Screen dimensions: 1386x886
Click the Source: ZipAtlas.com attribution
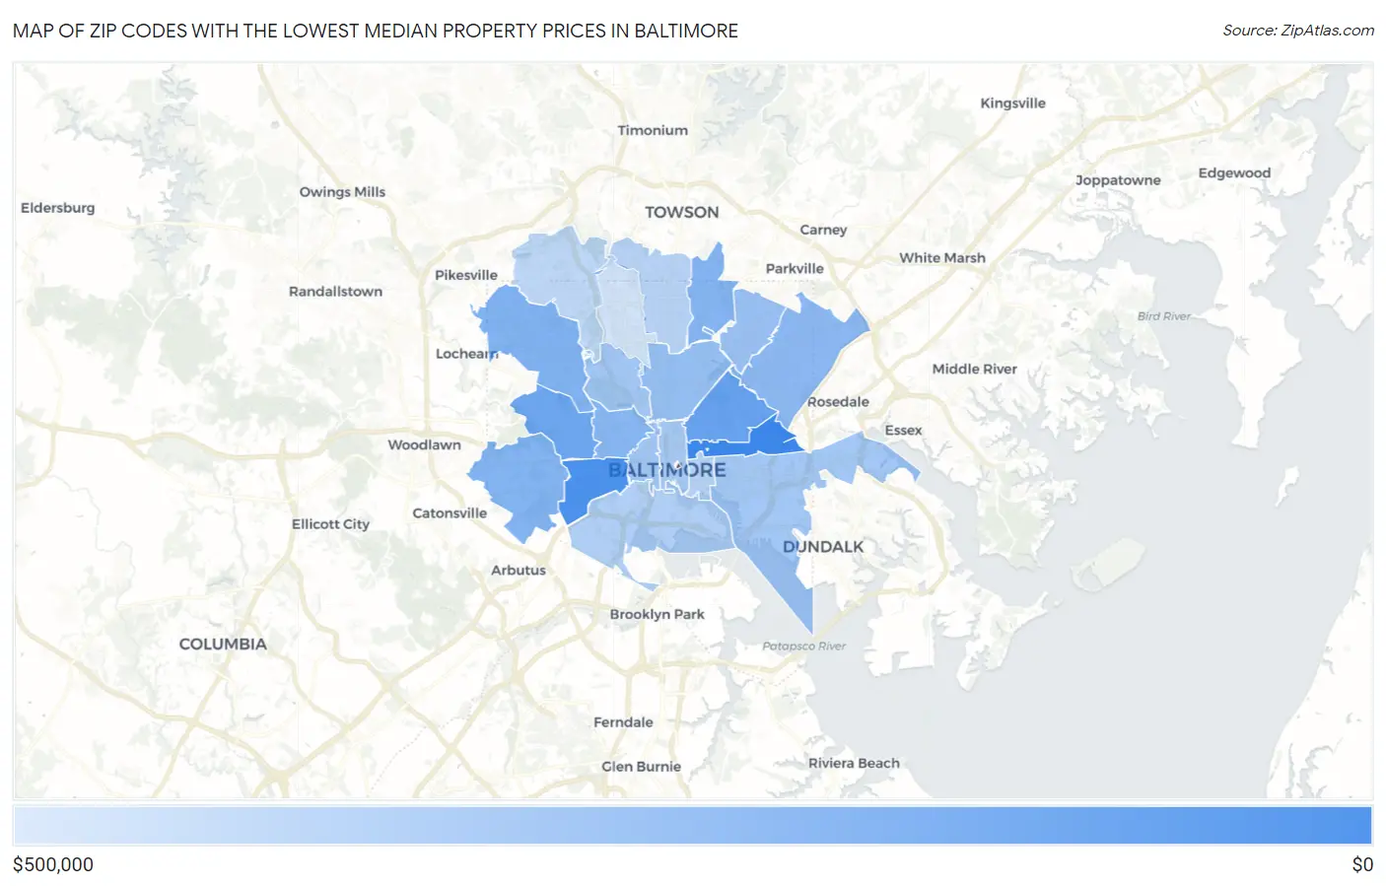point(1298,31)
